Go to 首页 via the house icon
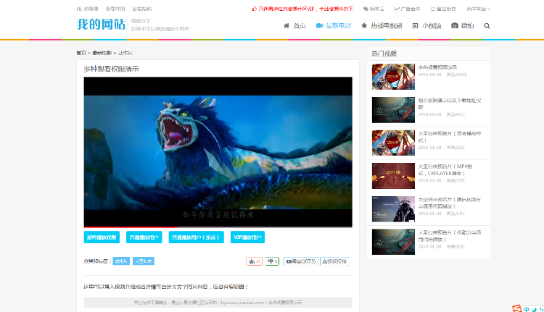544x312 pixels. (x=294, y=25)
